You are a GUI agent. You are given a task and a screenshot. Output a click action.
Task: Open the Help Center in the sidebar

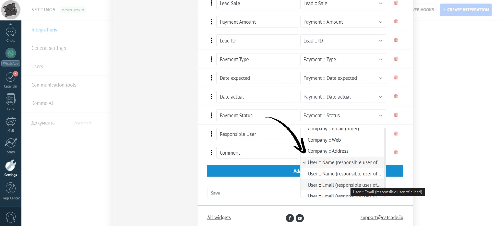click(x=11, y=191)
